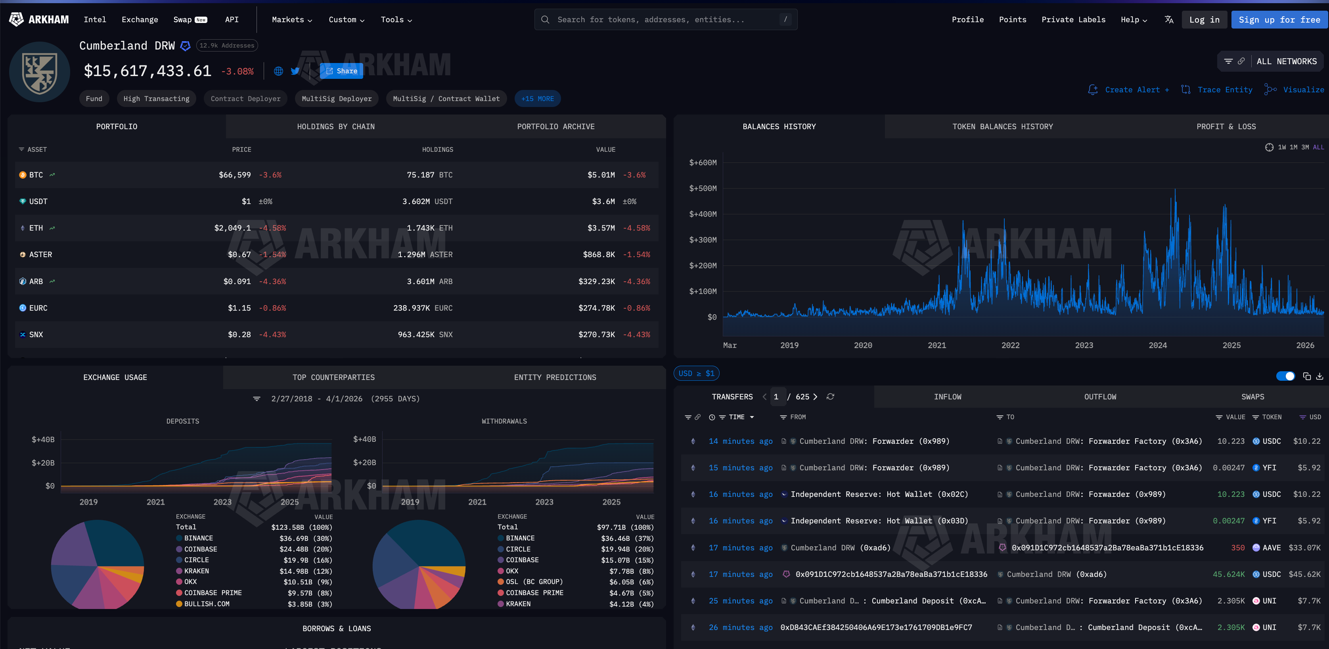The width and height of the screenshot is (1329, 649).
Task: Click the Arkham logo in the header
Action: point(39,19)
